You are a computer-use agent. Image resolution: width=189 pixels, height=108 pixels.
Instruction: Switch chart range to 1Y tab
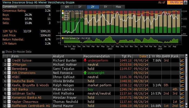[x=80, y=7]
